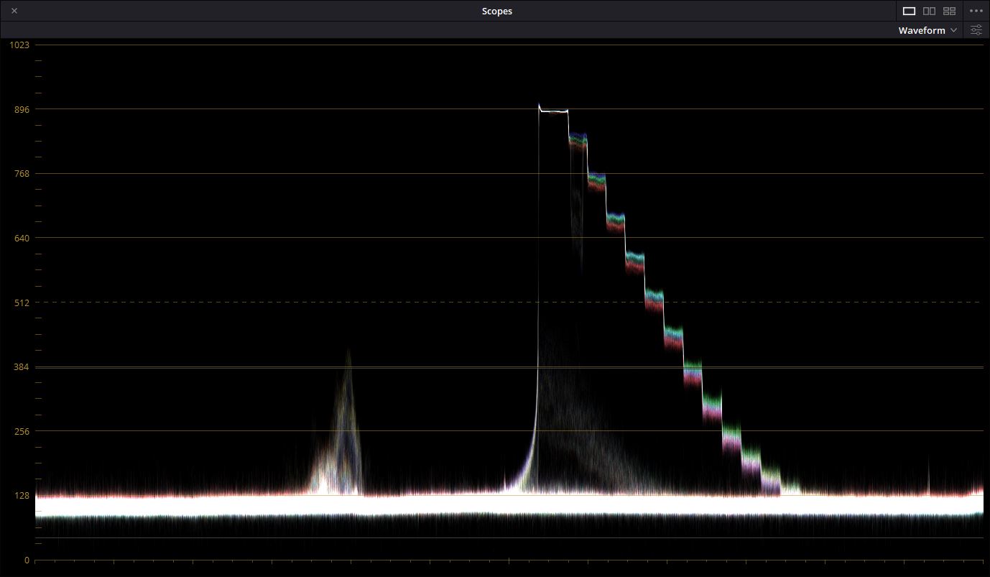Close the Scopes window with X

[x=14, y=11]
